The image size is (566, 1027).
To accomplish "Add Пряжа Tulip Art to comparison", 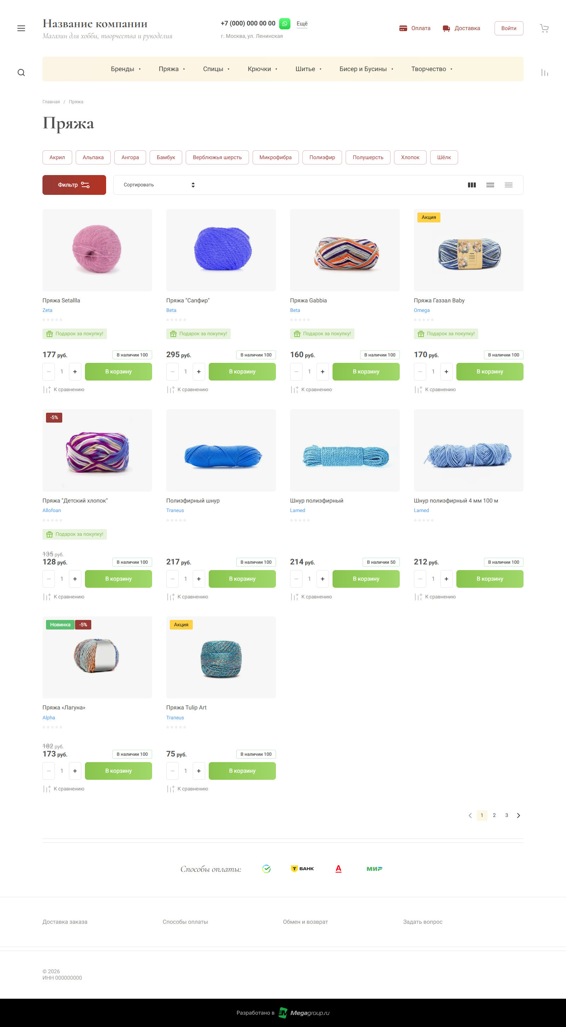I will (187, 789).
